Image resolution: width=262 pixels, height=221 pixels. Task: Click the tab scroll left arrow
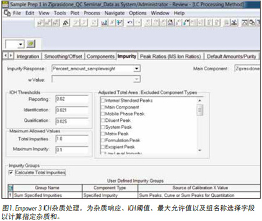[x=6, y=56]
